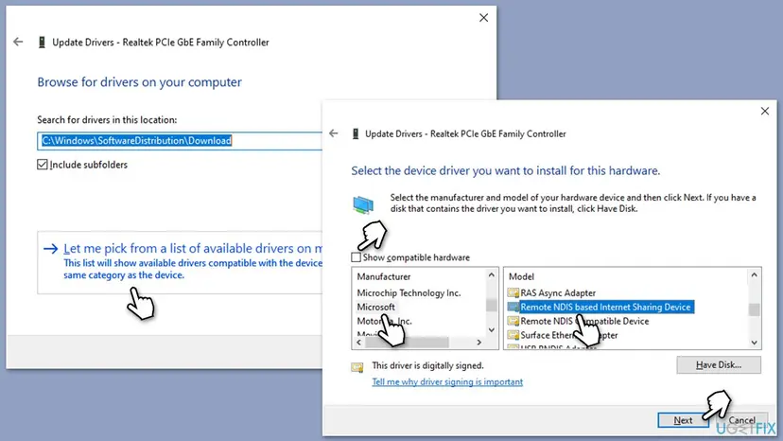Uncheck Include subfolders checkbox
The height and width of the screenshot is (441, 783).
coord(43,165)
